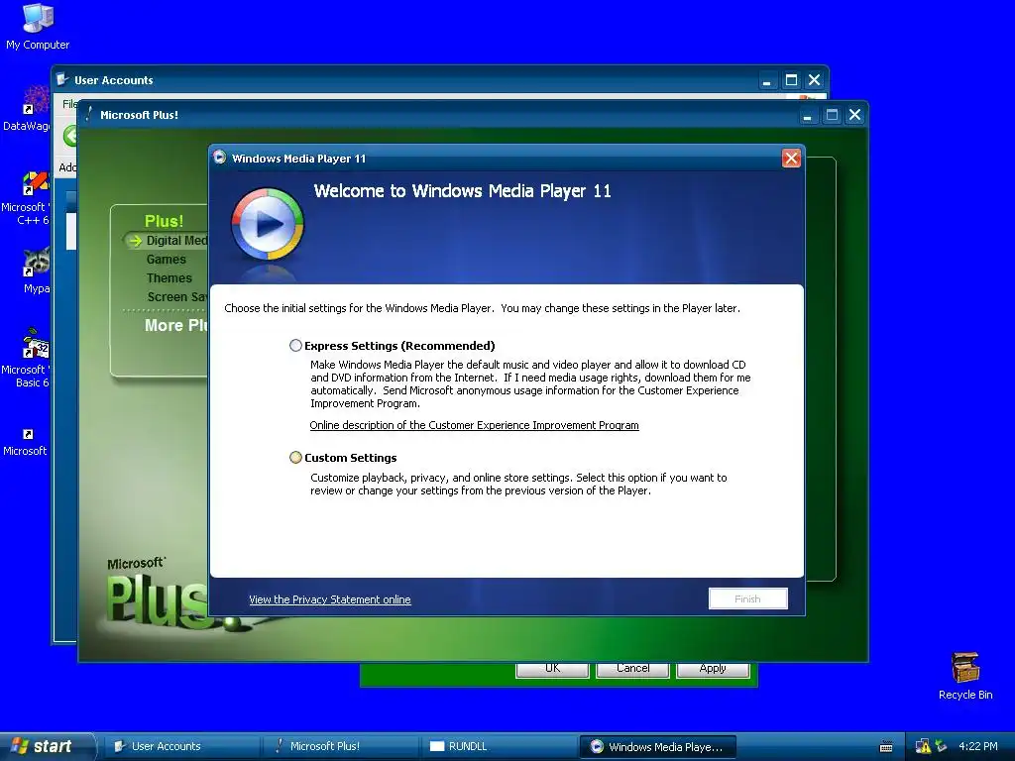Close the Windows Media Player 11 dialog
The image size is (1015, 761).
coord(791,158)
